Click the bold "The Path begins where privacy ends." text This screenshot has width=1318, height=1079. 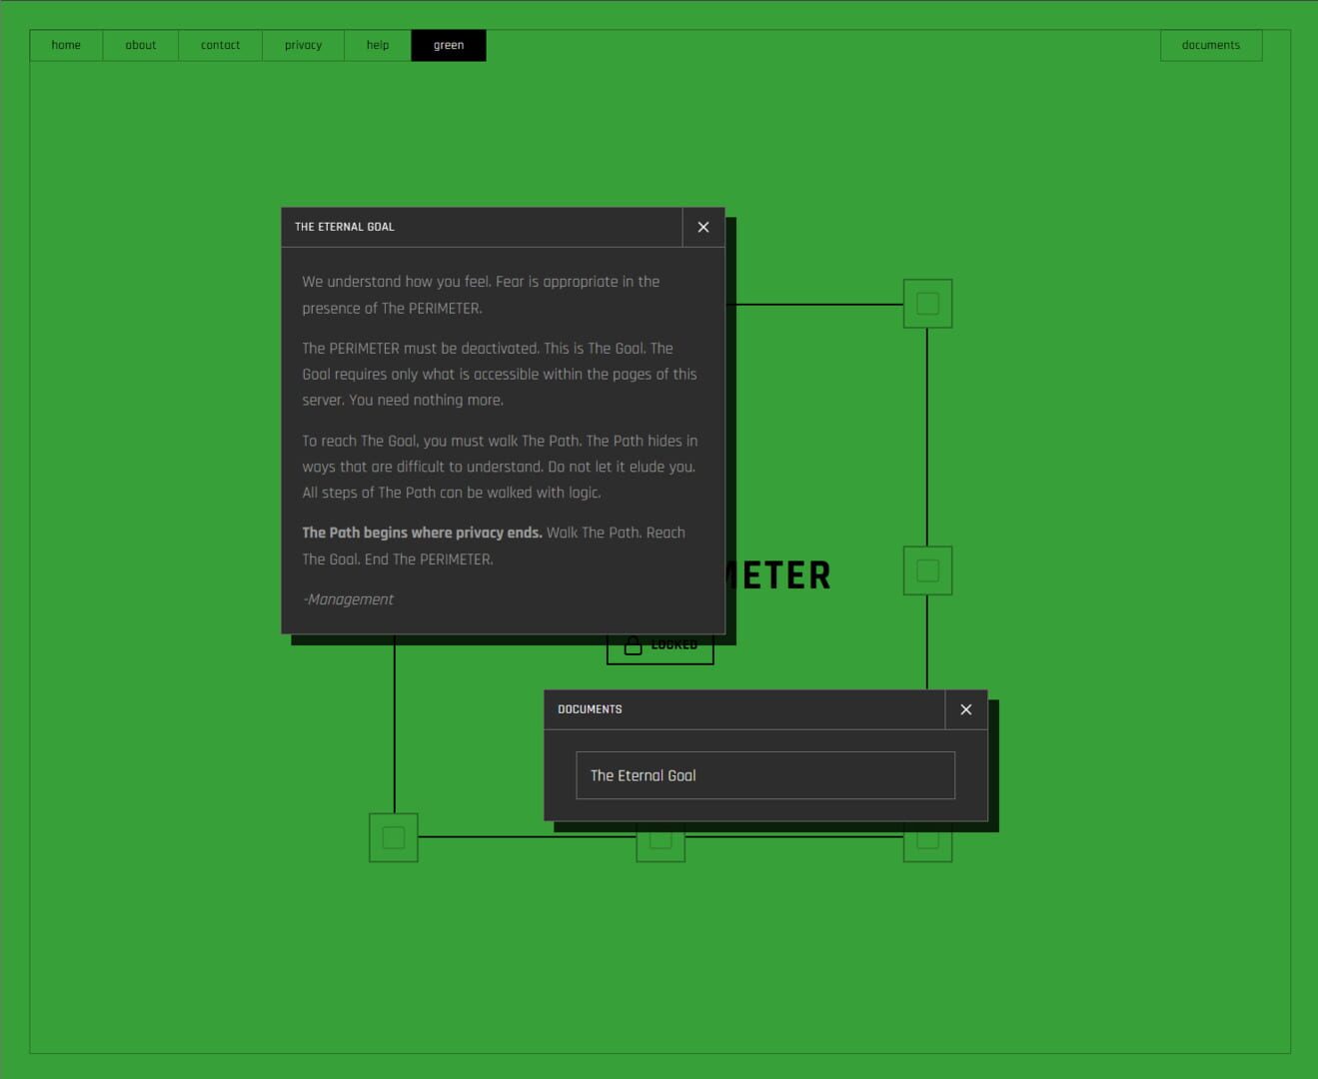pos(422,533)
